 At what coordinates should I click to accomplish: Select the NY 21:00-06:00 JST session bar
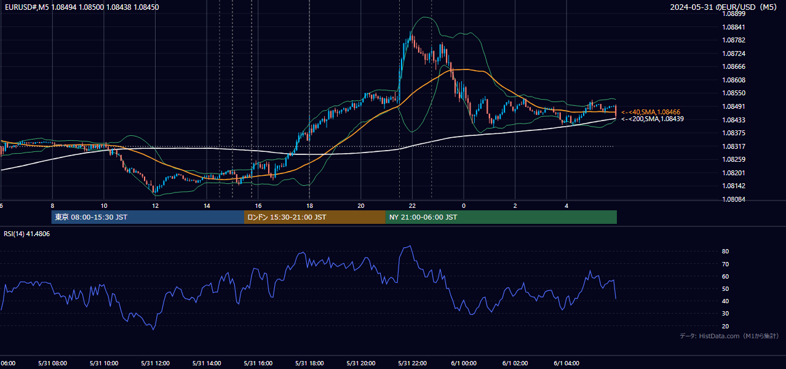point(501,217)
